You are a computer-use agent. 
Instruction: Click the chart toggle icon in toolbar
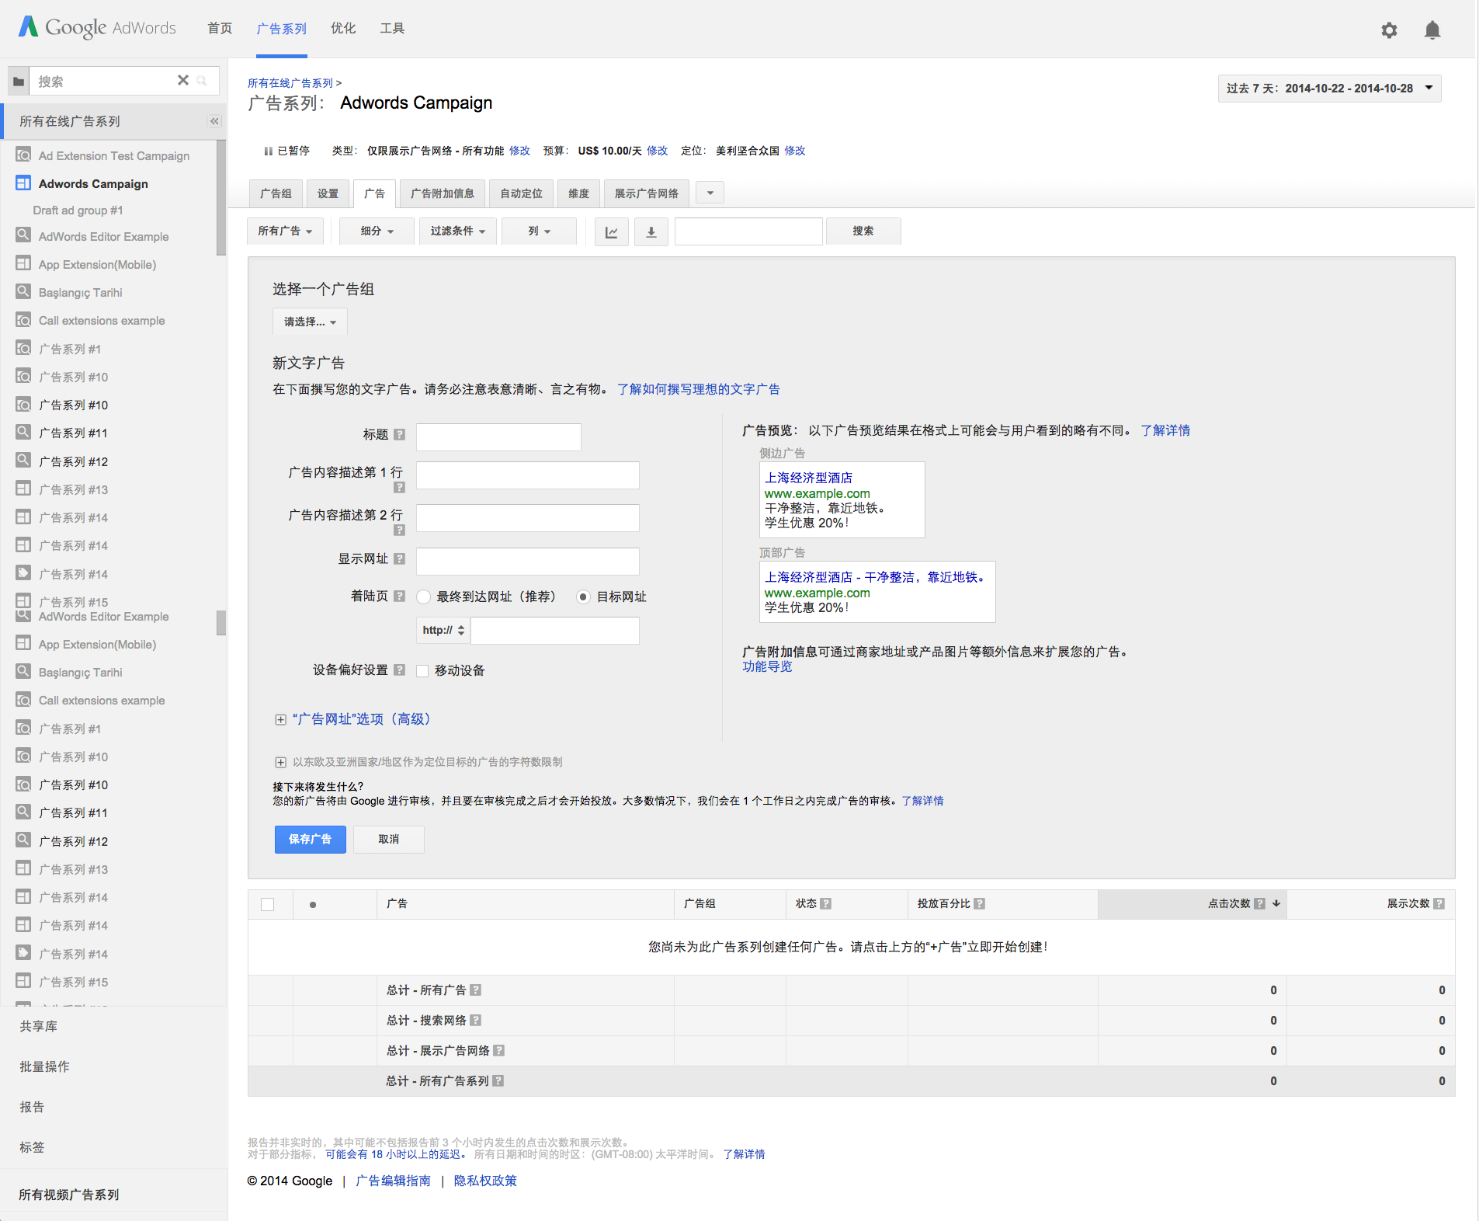[x=611, y=231]
